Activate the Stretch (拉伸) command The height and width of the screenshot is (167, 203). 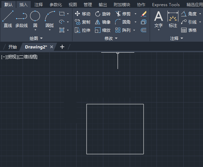[x=82, y=30]
